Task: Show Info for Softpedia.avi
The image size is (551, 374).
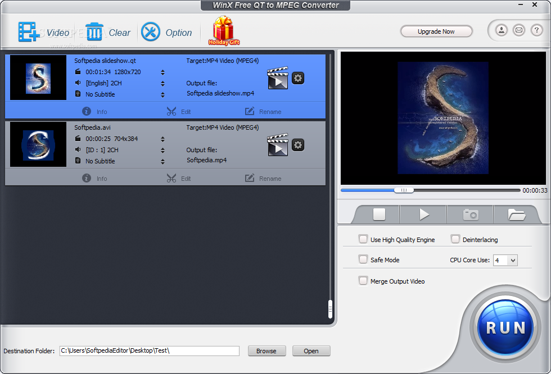Action: click(94, 178)
